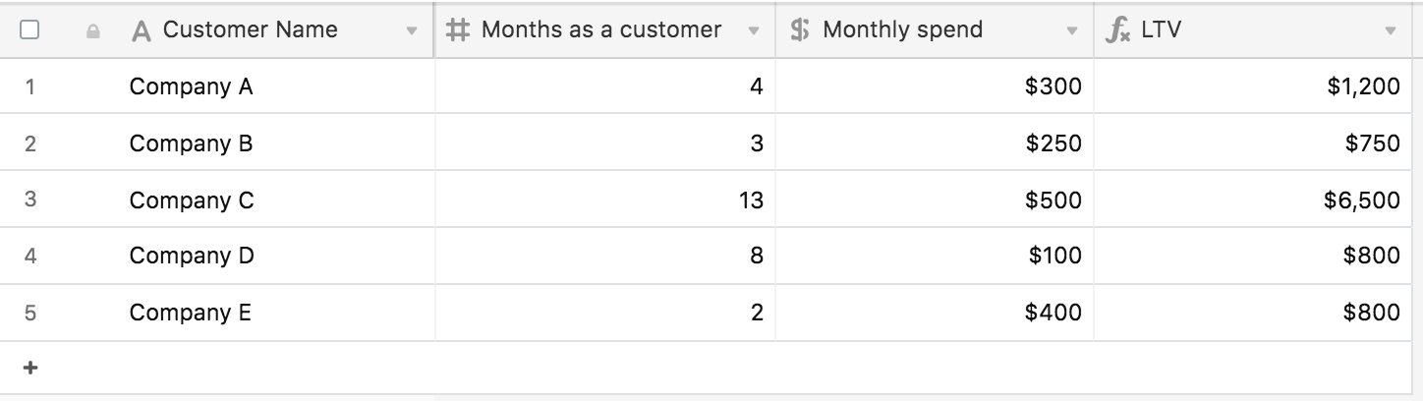Click the number field icon beside Months as a customer
Image resolution: width=1423 pixels, height=401 pixels.
tap(457, 30)
